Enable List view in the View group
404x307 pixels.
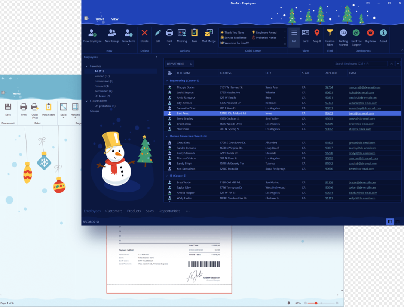(x=294, y=35)
